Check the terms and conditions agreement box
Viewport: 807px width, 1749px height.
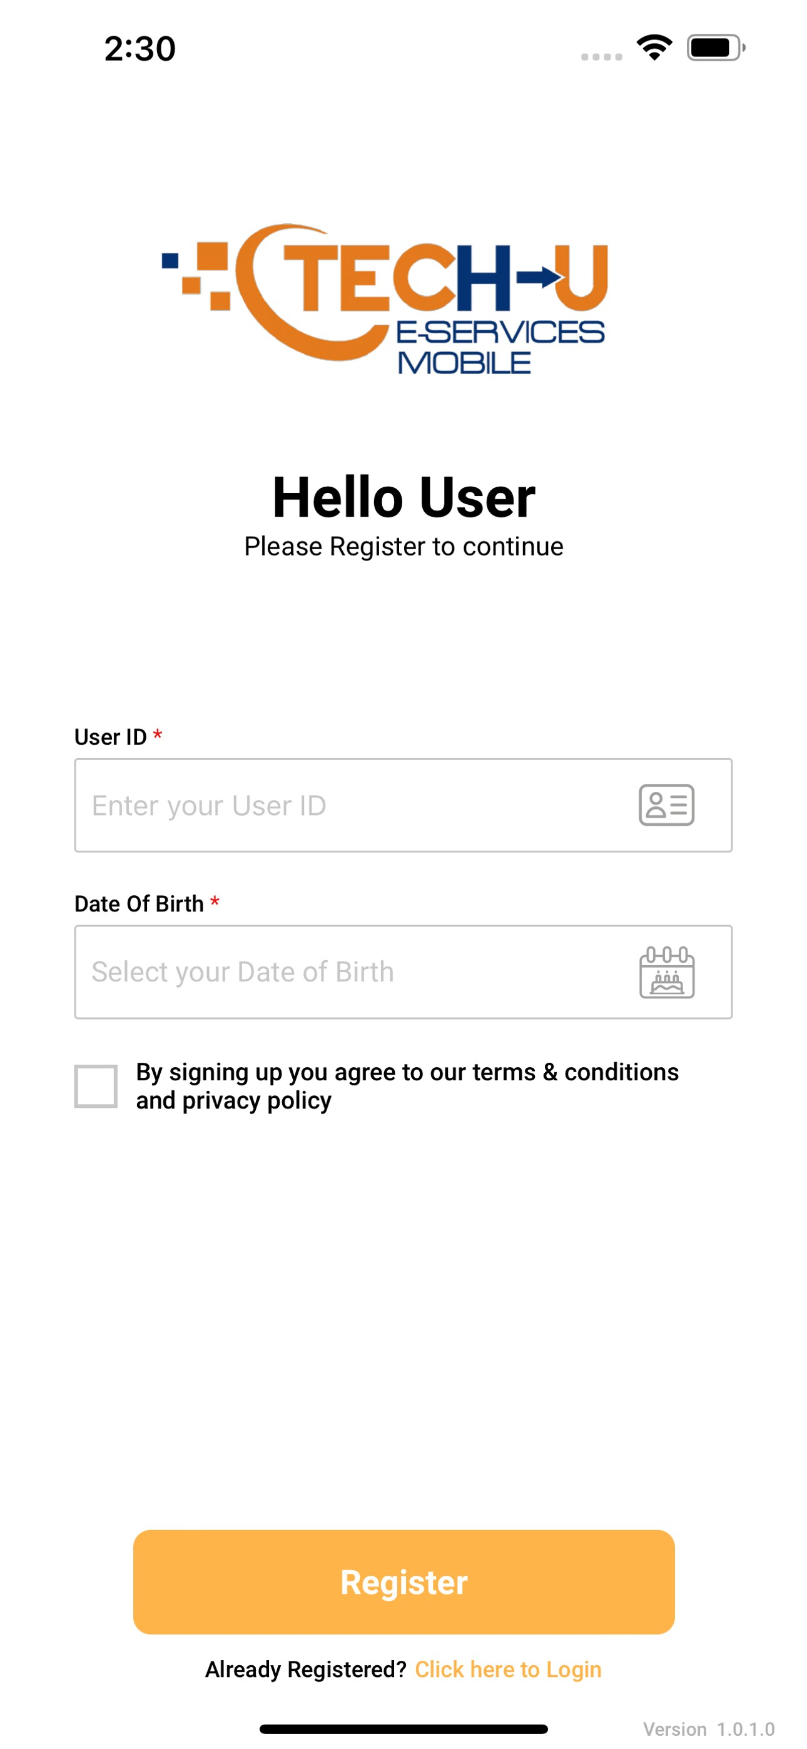pyautogui.click(x=96, y=1087)
